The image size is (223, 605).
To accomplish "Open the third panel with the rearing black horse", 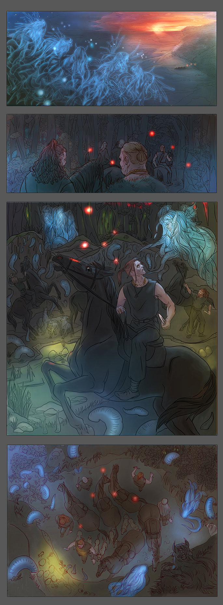I will click(112, 319).
